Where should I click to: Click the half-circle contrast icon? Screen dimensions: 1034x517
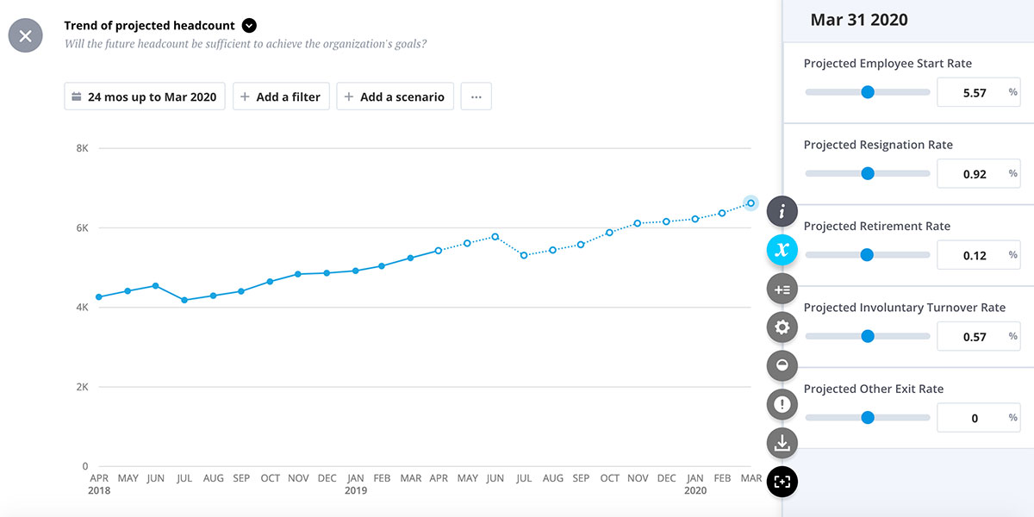(782, 365)
